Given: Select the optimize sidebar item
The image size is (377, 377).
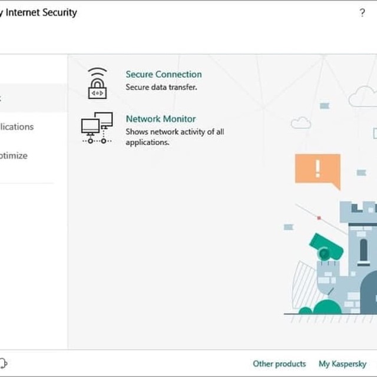Looking at the screenshot, I should click(x=15, y=156).
